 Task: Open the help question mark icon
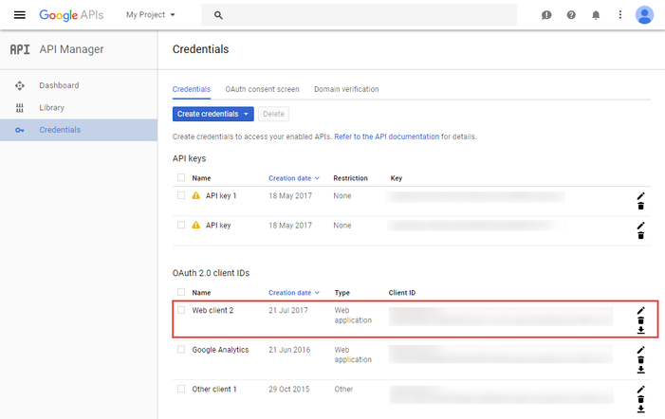(571, 15)
